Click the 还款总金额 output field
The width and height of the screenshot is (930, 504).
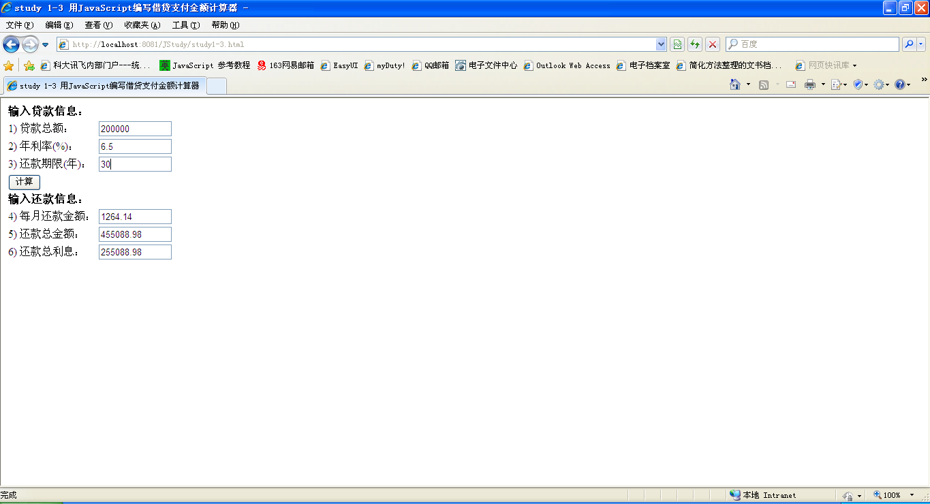135,234
